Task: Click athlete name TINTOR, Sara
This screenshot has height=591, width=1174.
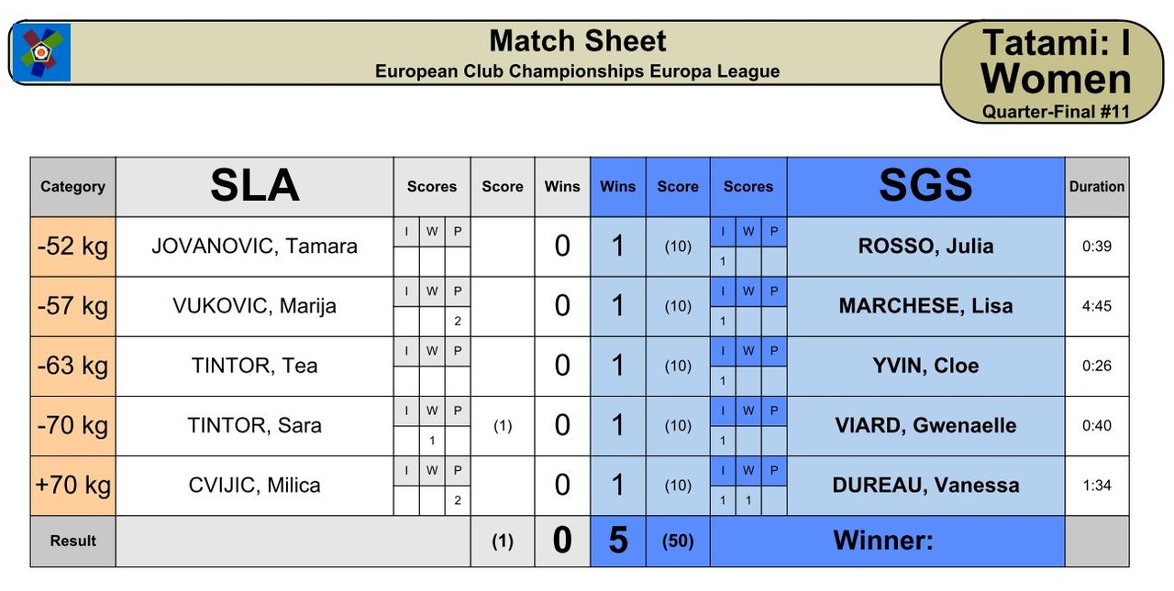Action: 255,425
